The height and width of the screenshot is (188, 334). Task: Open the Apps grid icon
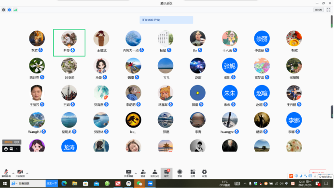tap(193, 174)
